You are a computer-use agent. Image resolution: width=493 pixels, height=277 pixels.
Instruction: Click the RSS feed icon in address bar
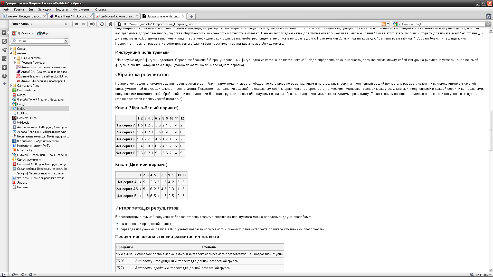click(384, 24)
